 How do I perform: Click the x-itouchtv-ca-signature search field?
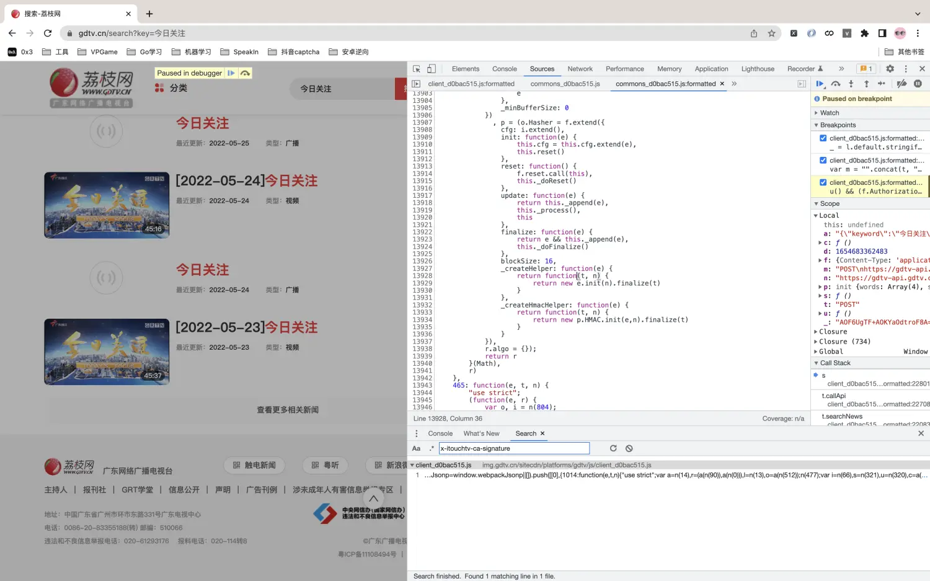(513, 448)
